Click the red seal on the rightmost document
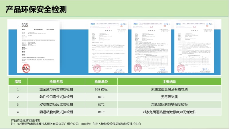The image size is (229, 129). [181, 68]
